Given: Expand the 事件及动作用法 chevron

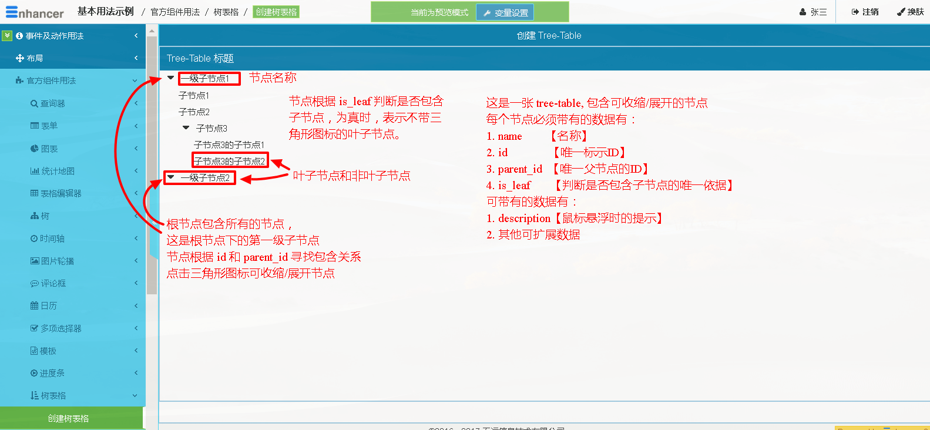Looking at the screenshot, I should pos(136,36).
